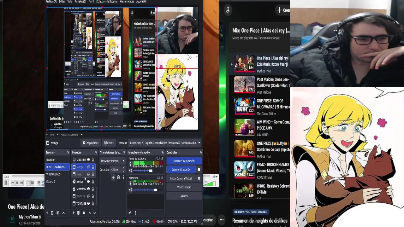Open virtual camera settings gear icon
Image resolution: width=404 pixels, height=227 pixels.
coord(199,178)
